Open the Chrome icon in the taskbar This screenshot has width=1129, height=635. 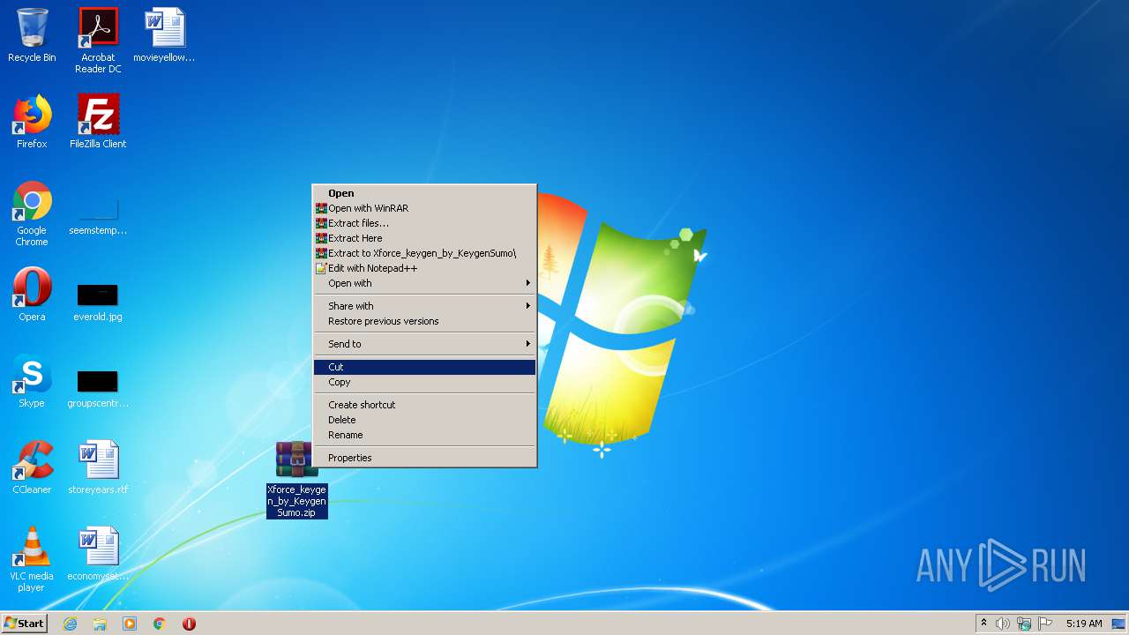tap(160, 624)
